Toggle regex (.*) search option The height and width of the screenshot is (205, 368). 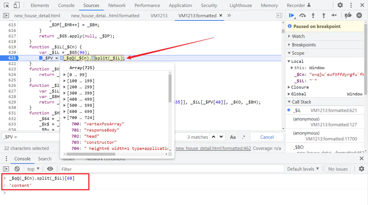click(243, 137)
